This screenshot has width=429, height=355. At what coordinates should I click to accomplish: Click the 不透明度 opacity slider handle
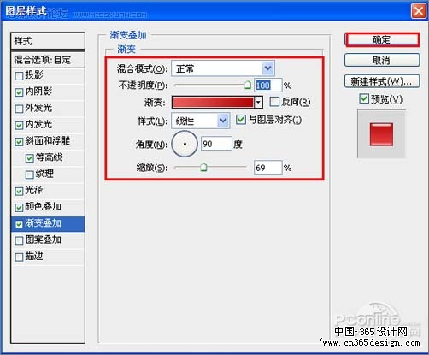pyautogui.click(x=248, y=85)
